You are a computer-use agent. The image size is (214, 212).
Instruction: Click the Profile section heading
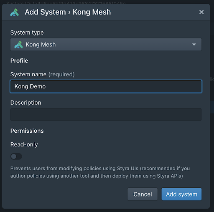pos(19,61)
